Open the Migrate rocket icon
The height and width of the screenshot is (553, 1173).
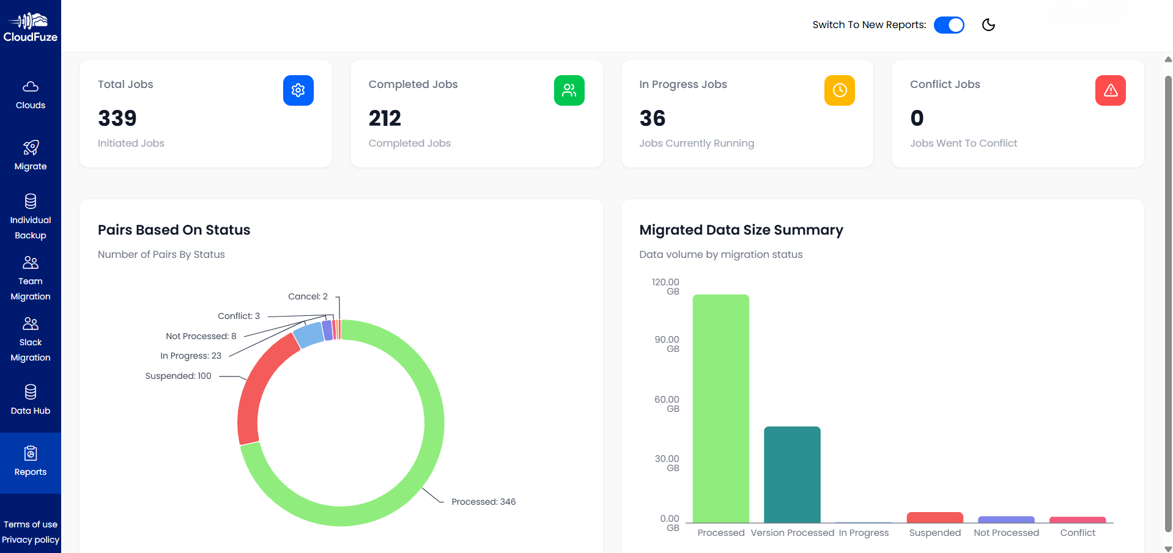pos(31,147)
